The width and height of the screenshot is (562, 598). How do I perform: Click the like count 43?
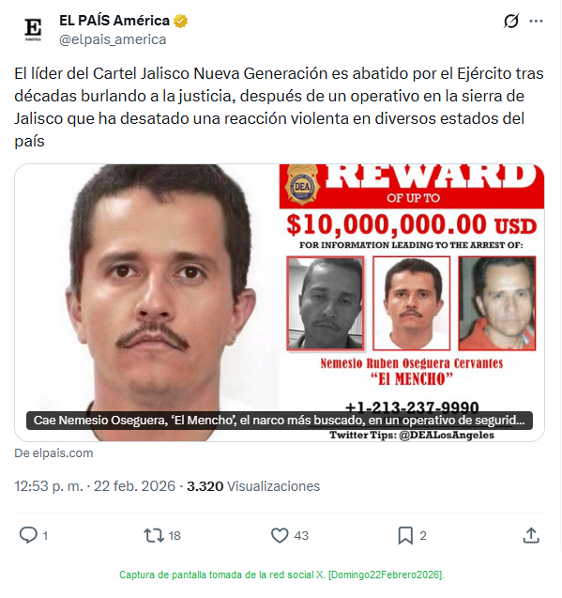point(301,535)
